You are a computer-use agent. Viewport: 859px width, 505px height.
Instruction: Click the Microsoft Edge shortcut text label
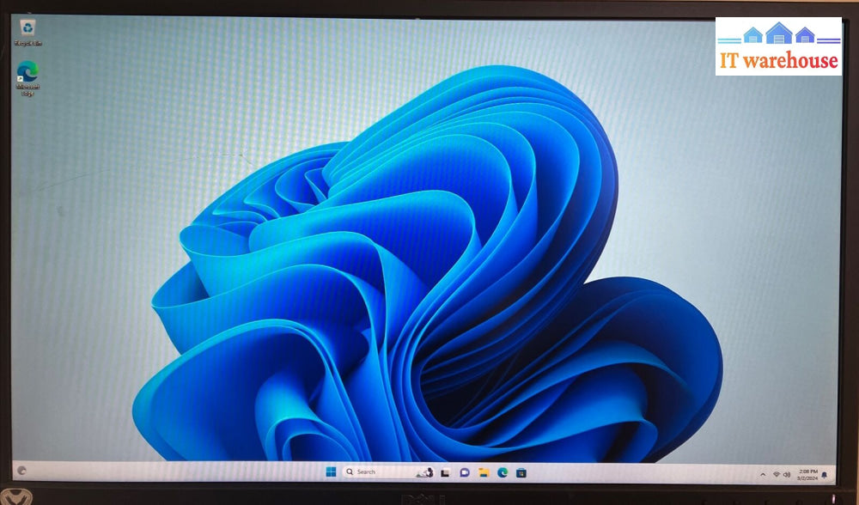(27, 89)
